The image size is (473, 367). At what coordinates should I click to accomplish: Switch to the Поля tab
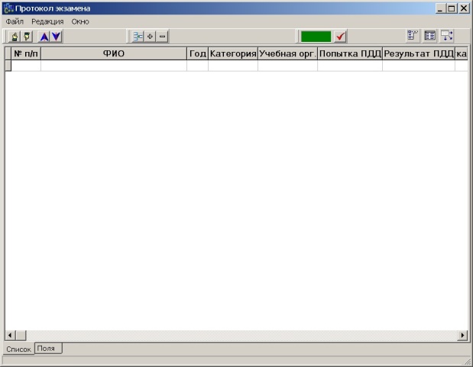(x=46, y=348)
